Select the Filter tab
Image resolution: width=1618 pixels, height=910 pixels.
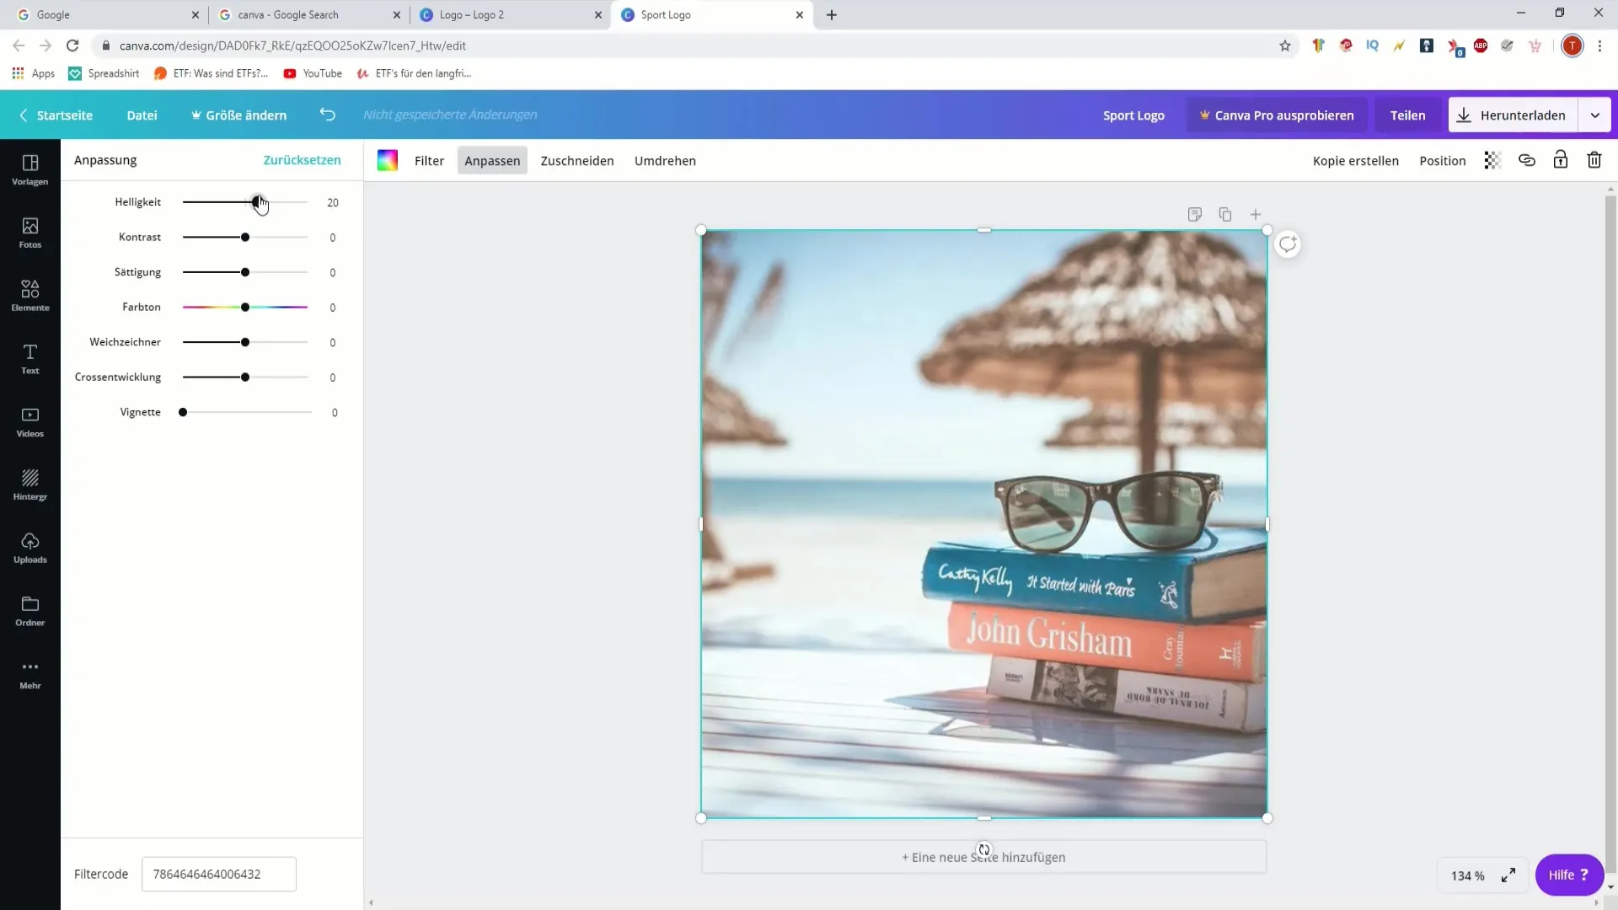[429, 161]
